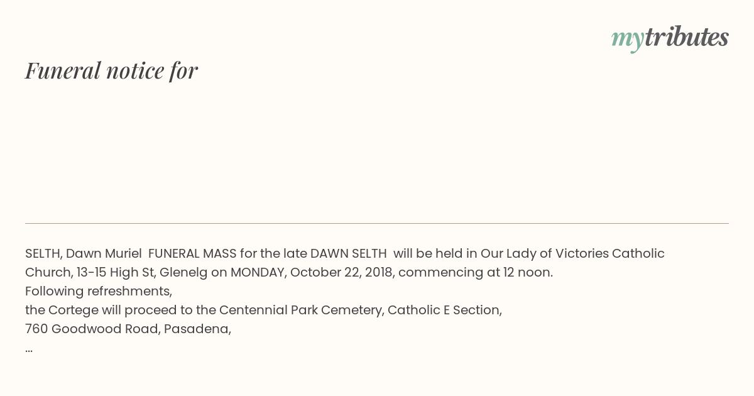Screen dimensions: 754x396
Task: Click the horizontal divider line
Action: click(x=377, y=223)
